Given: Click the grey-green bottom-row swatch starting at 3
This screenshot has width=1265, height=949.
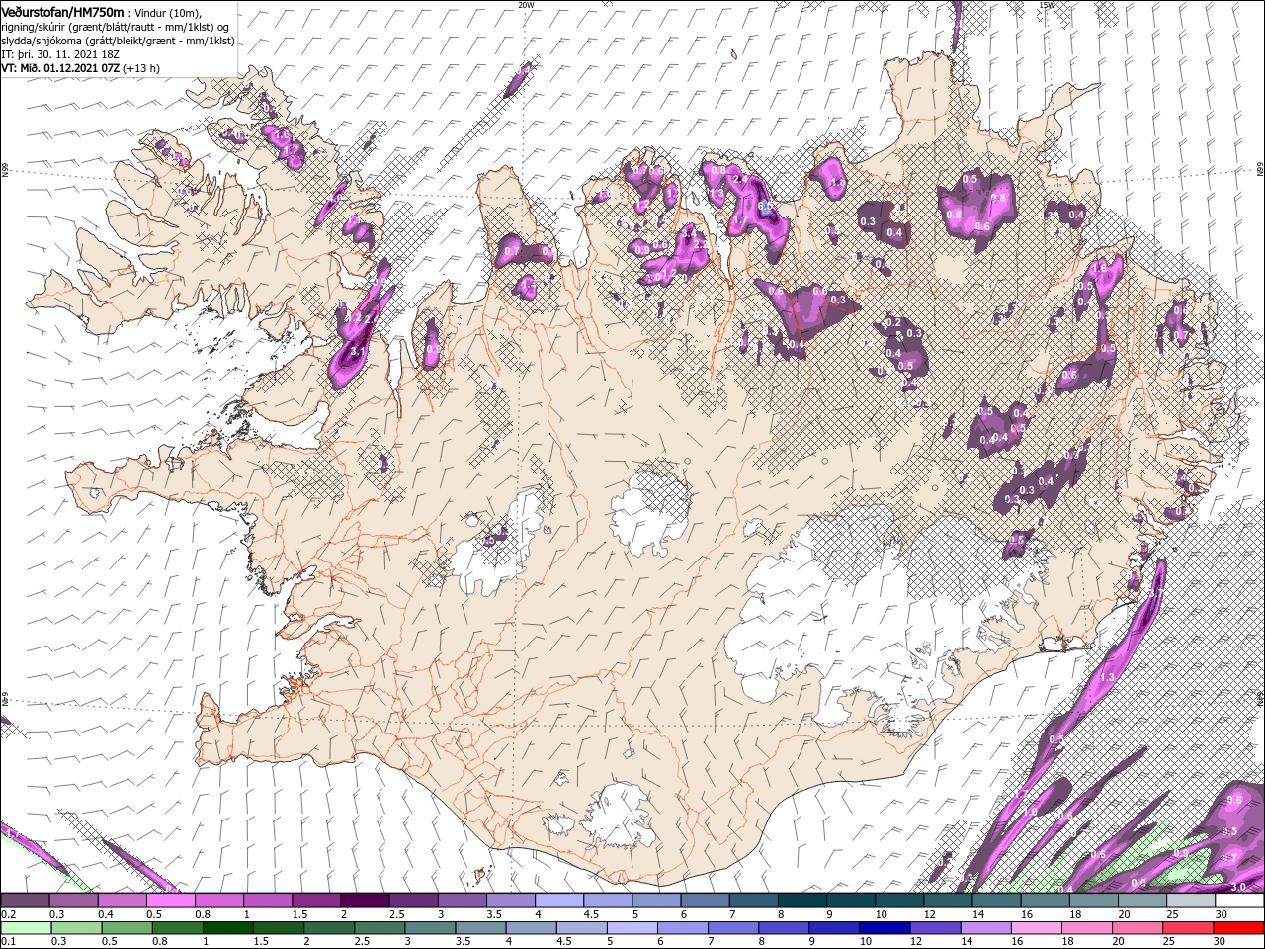Looking at the screenshot, I should tap(430, 928).
